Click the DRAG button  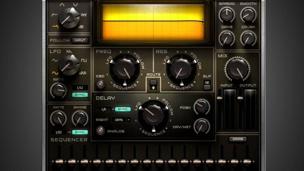238,139
